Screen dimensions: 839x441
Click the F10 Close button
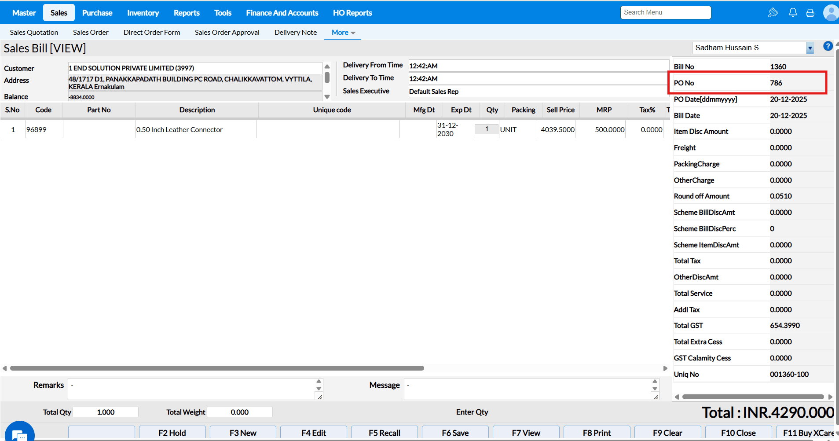click(738, 433)
